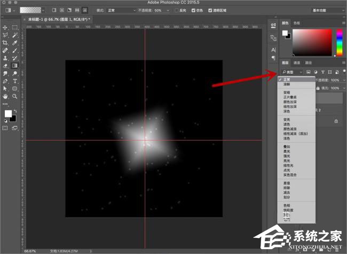Image resolution: width=347 pixels, height=254 pixels.
Task: Uncheck the 透明区域 (Transparency) checkbox
Action: coord(210,10)
